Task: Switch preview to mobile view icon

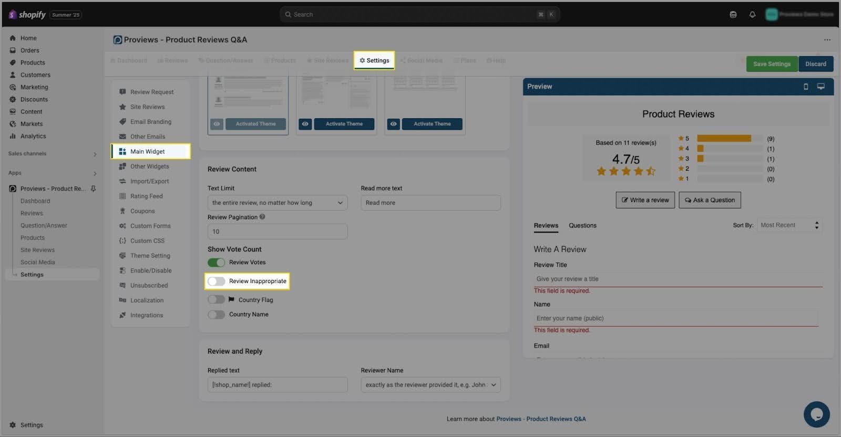Action: 806,87
